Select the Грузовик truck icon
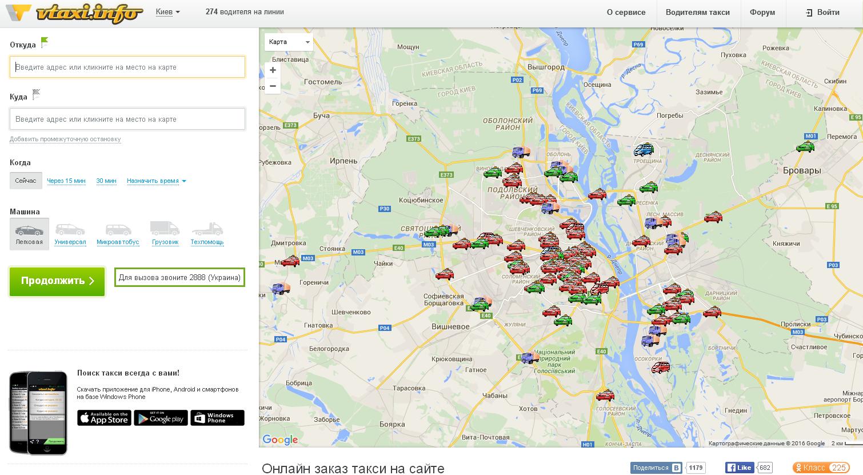 click(165, 229)
